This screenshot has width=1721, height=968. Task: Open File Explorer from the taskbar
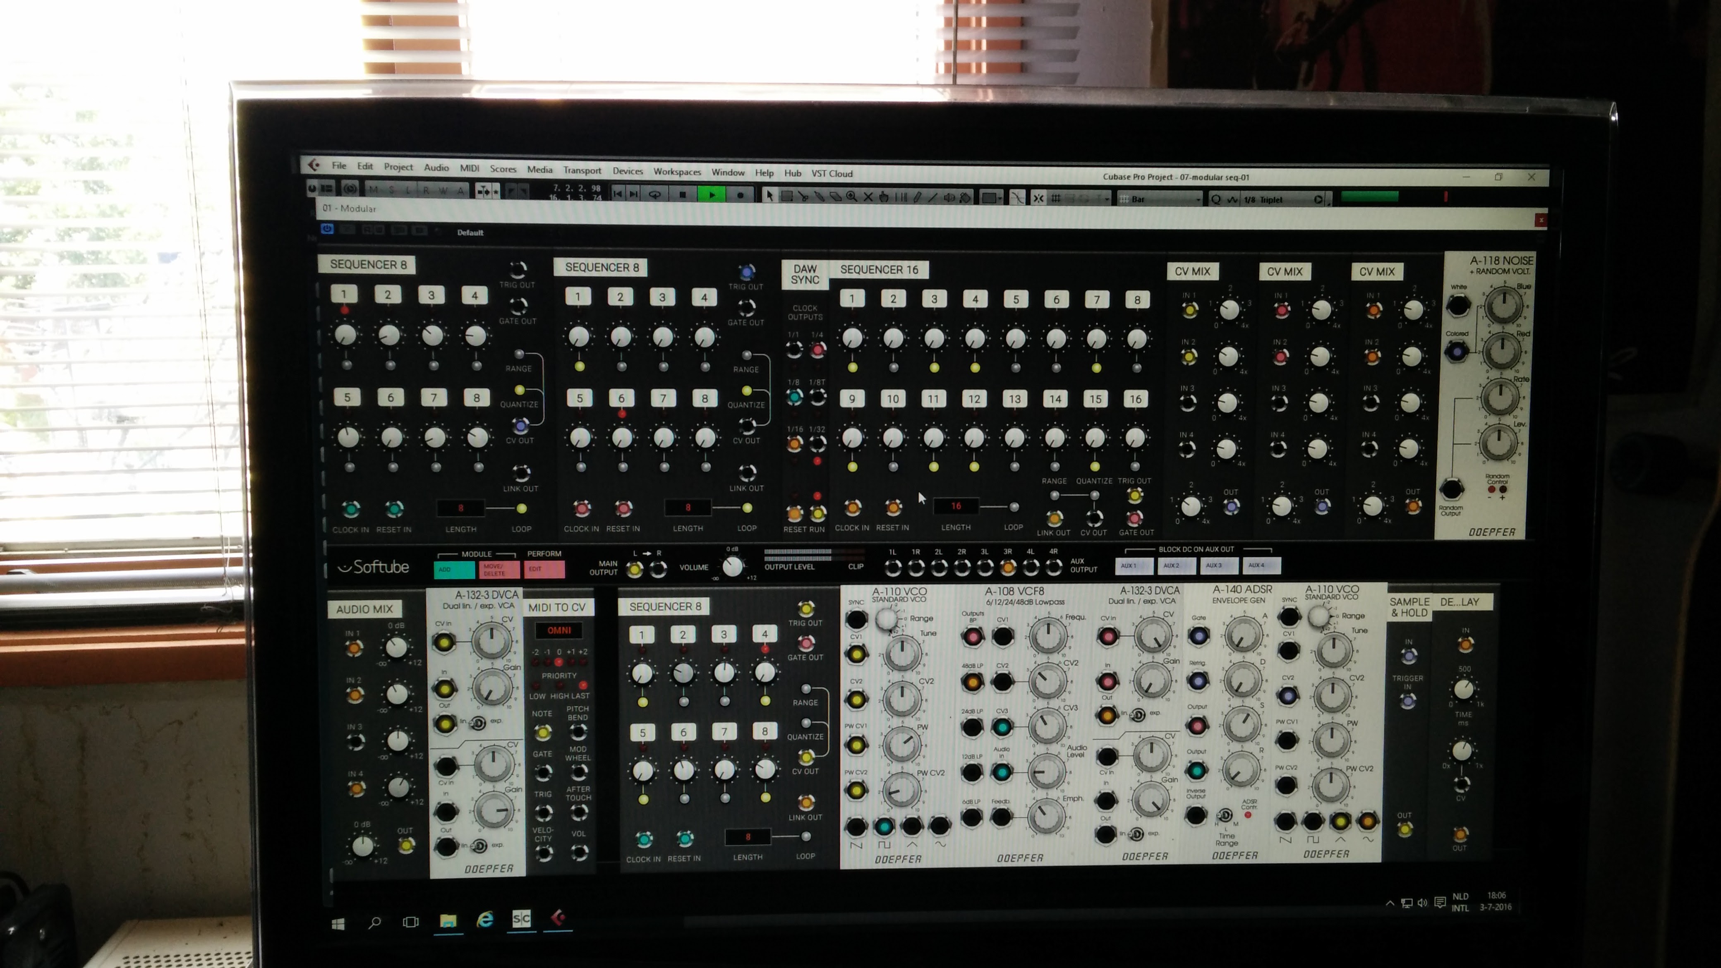click(x=448, y=921)
